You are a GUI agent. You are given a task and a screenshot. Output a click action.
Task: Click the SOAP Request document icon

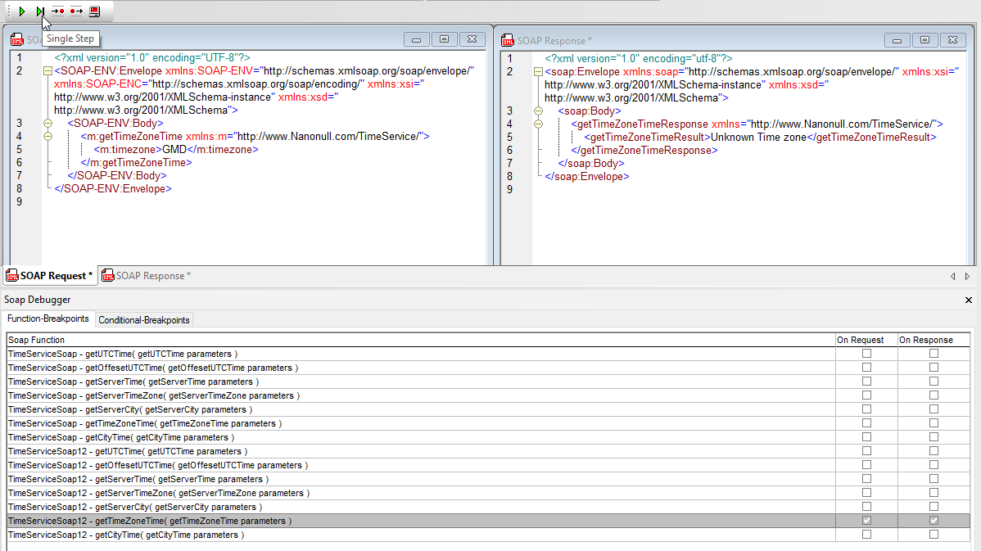click(16, 38)
